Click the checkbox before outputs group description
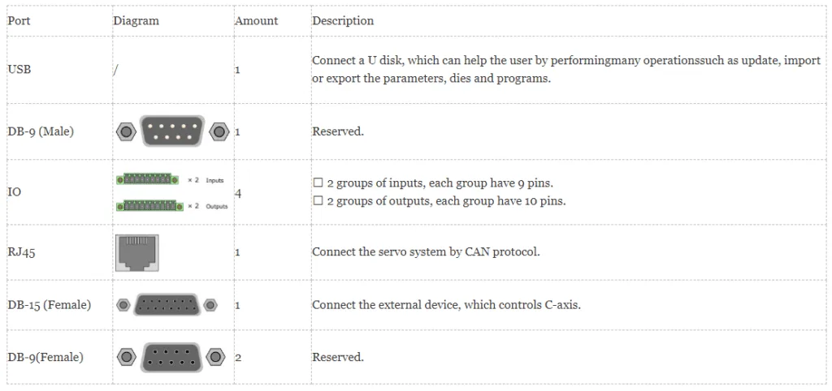Screen dimensions: 832x391 tap(318, 200)
